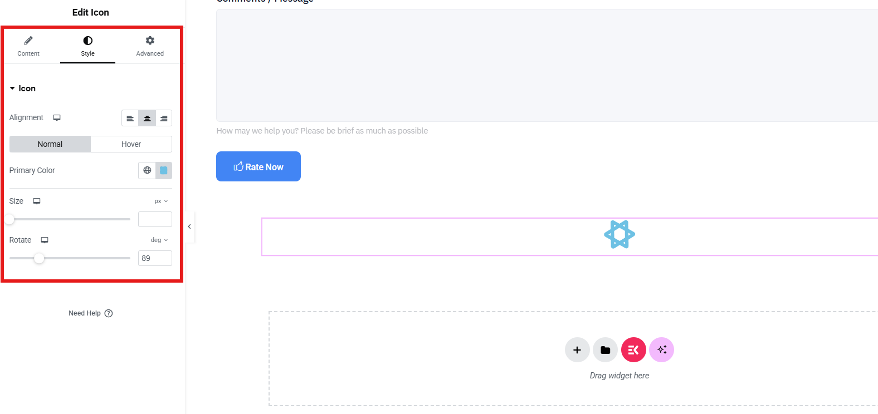Open global colors for Primary Color
Viewport: 878px width, 414px height.
[x=147, y=170]
